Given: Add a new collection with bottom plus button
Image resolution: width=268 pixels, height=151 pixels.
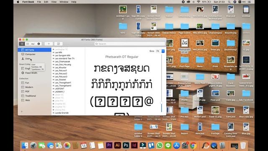Looking at the screenshot, I should point(22,112).
